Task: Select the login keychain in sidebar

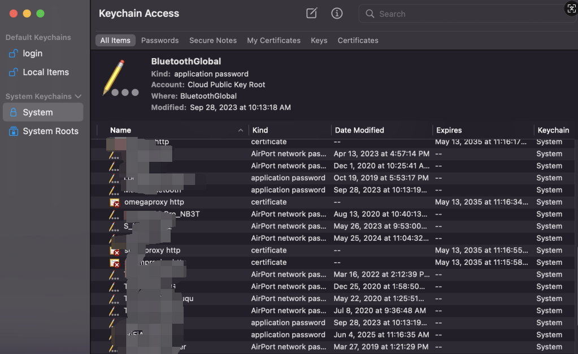Action: coord(43,54)
